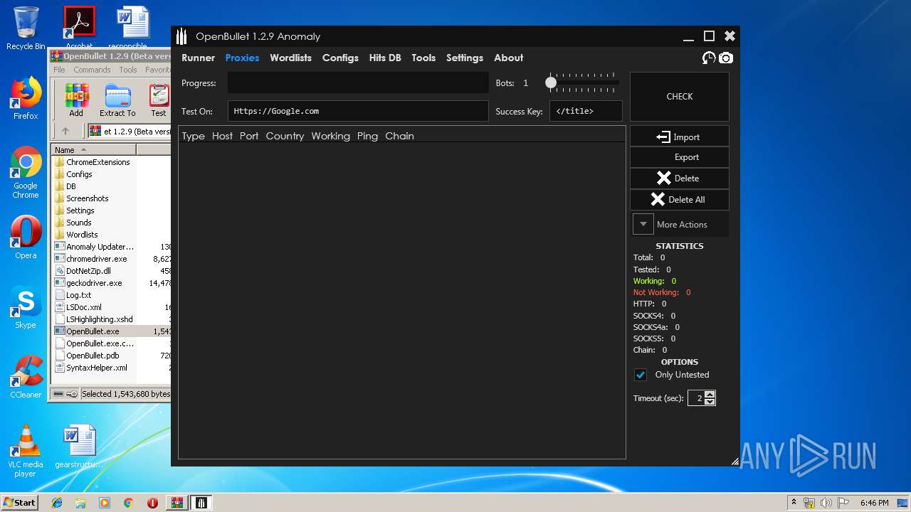Switch to the Wordlists tab
911x512 pixels.
(290, 58)
